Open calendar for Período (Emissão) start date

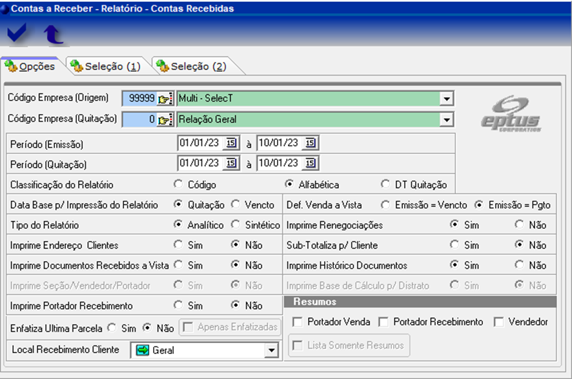click(232, 143)
